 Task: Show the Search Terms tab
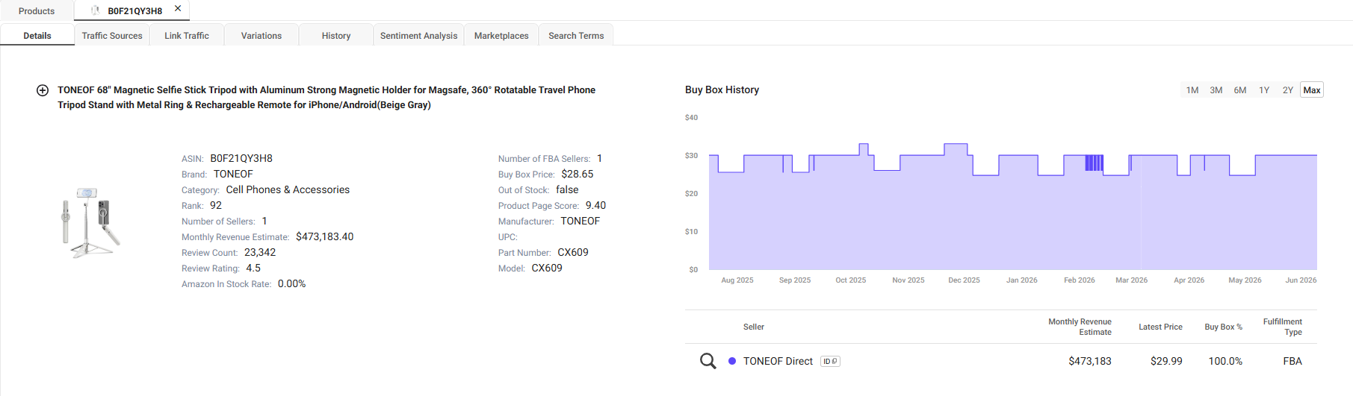coord(576,35)
